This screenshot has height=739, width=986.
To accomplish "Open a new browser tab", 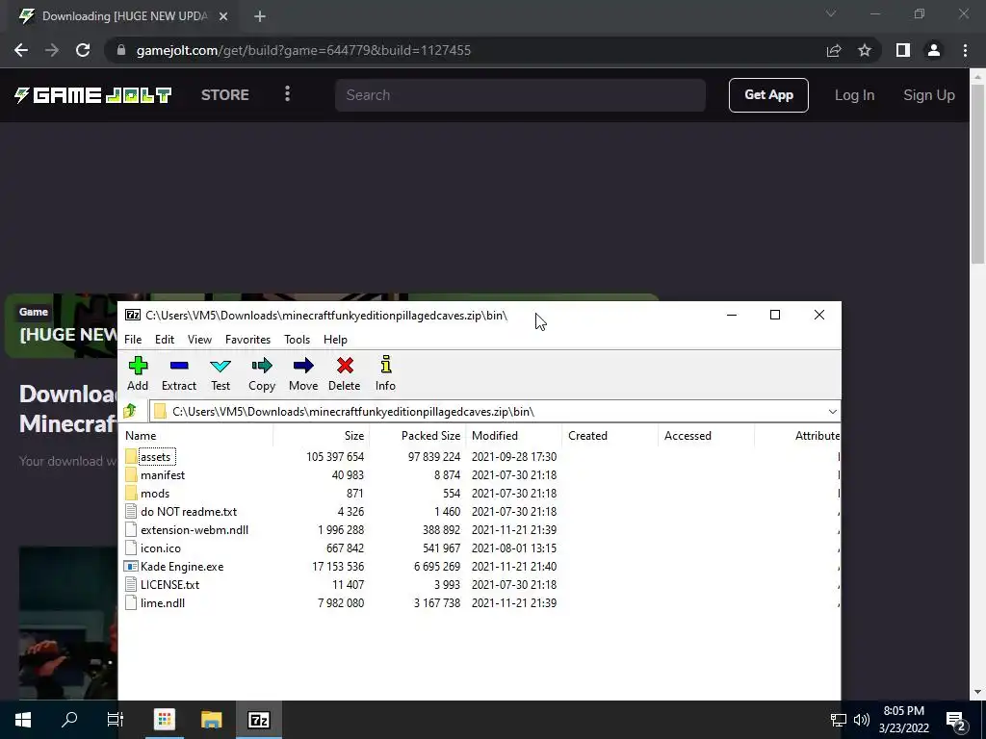I will 260,16.
